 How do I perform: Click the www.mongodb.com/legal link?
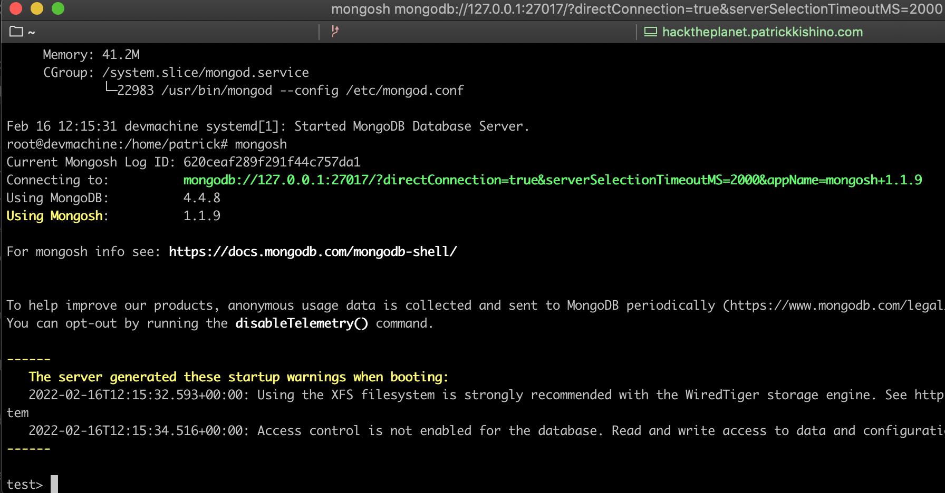click(837, 305)
